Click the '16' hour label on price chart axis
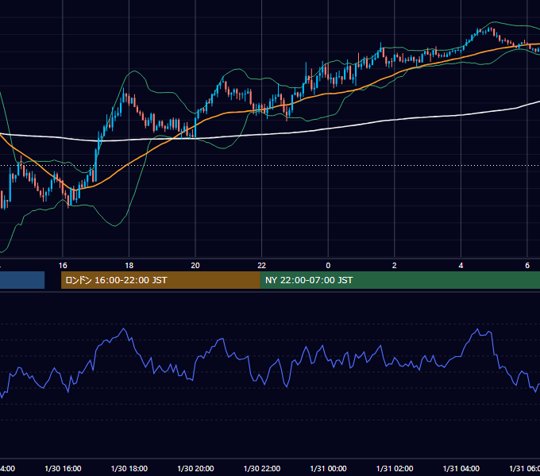540x476 pixels. tap(63, 266)
